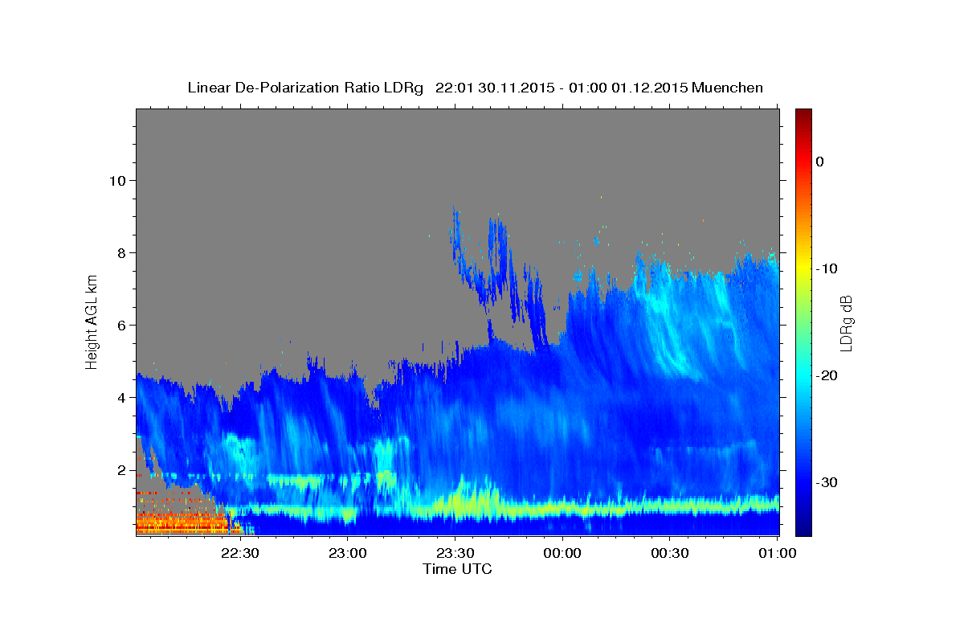Click the '23:00' time axis label

point(347,554)
